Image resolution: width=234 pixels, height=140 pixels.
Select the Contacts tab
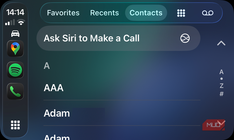click(x=146, y=13)
